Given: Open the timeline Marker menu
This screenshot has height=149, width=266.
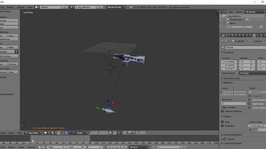Looking at the screenshot, I should (12, 147).
